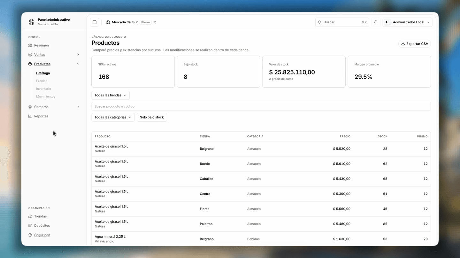Expand the Ventas submenu chevron
The image size is (460, 258).
tap(78, 55)
